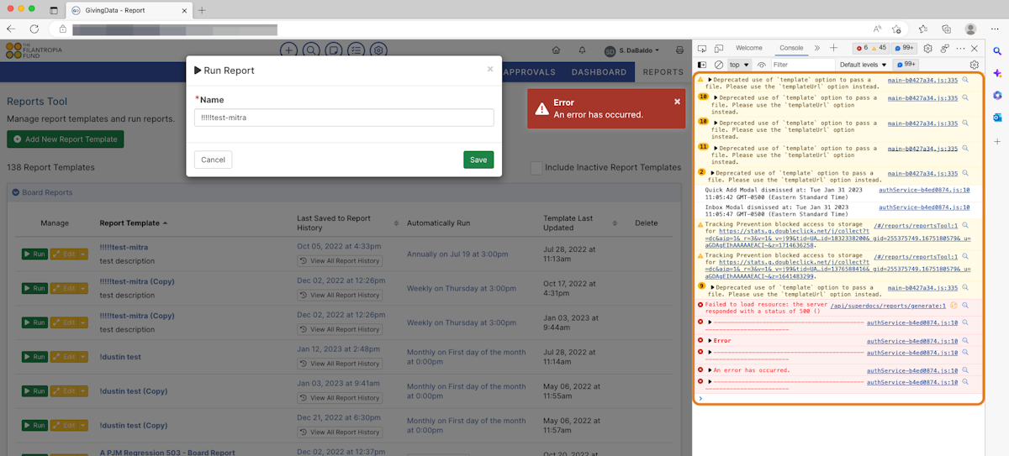
Task: Open the Edge sidebar Outlook icon
Action: (996, 117)
